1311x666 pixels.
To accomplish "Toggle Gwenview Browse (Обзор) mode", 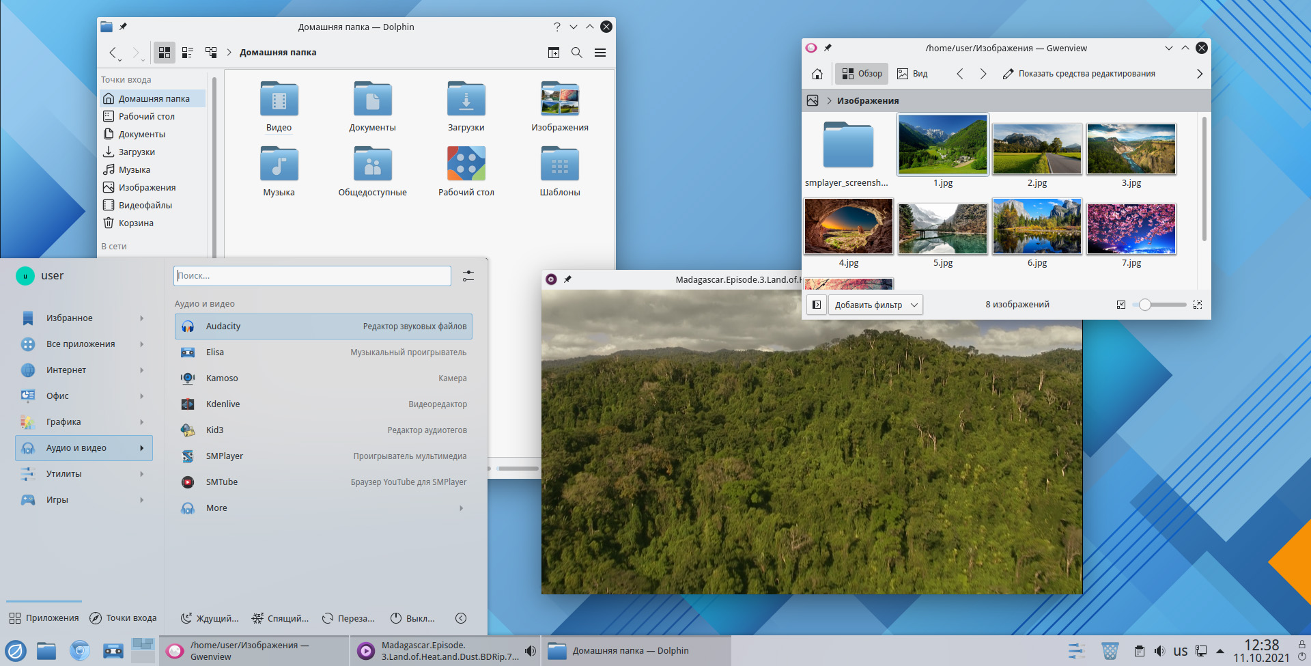I will tap(862, 74).
